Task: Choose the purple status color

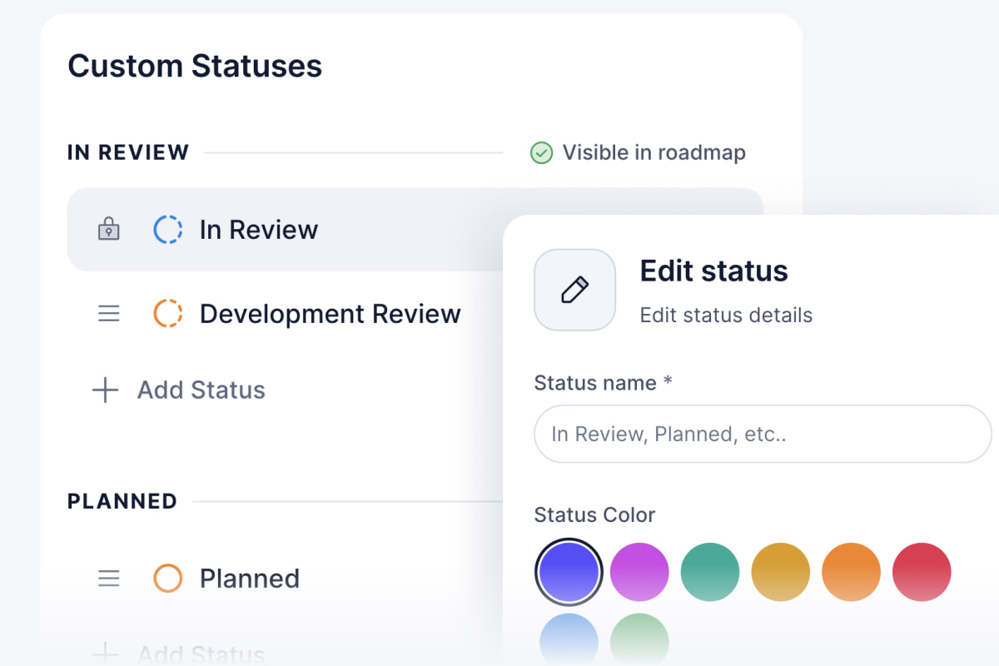Action: [x=639, y=572]
